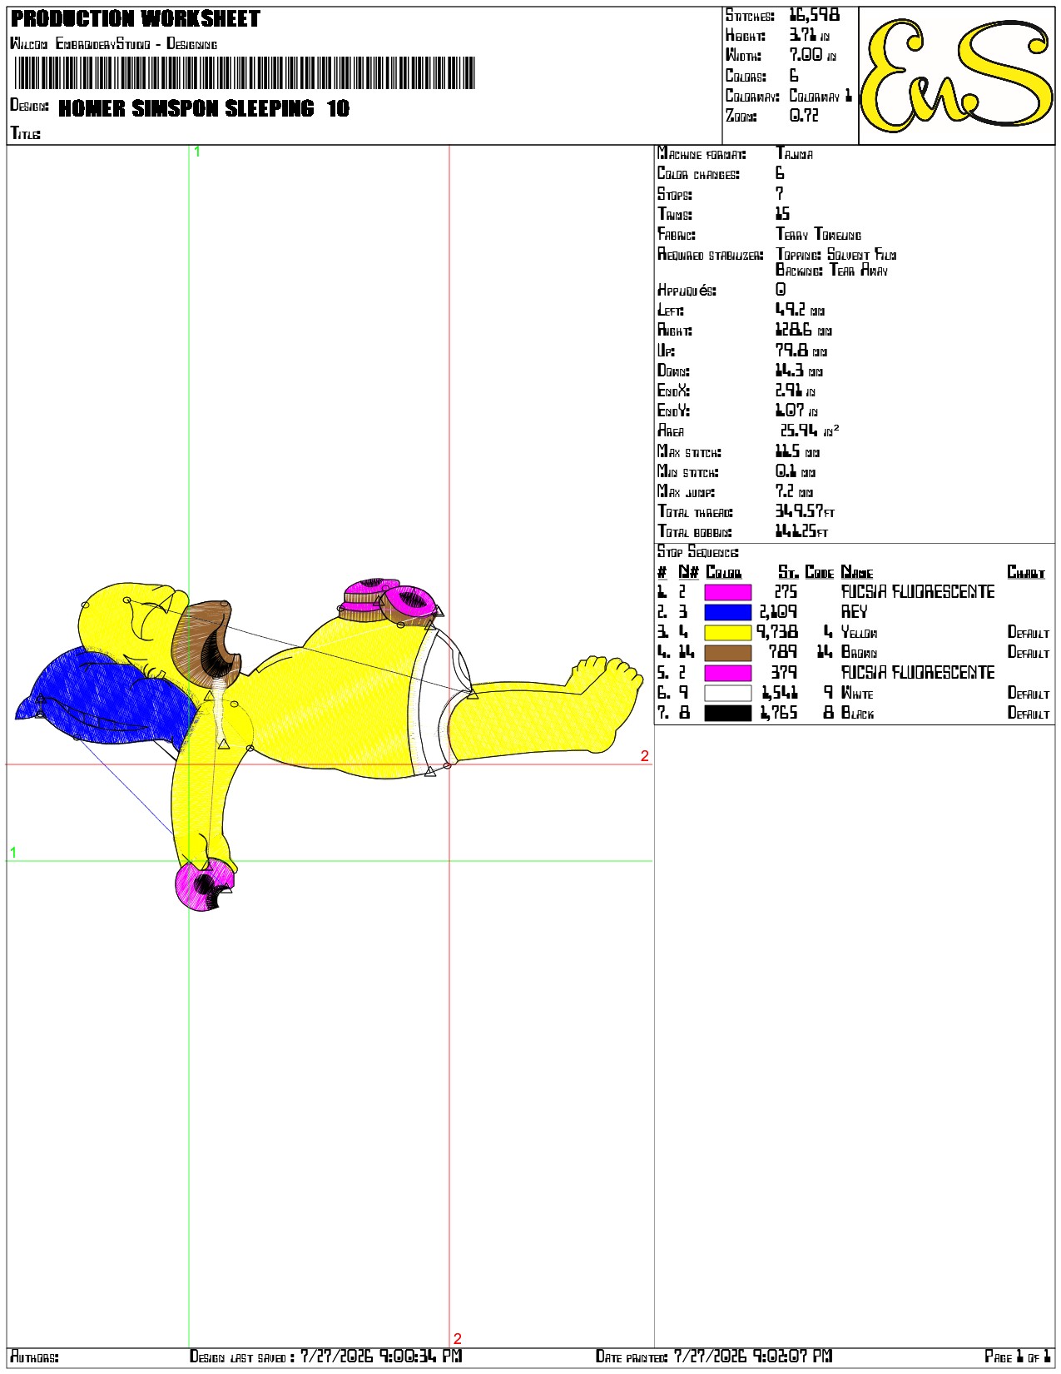Click the width value '7.00 in'

(812, 56)
